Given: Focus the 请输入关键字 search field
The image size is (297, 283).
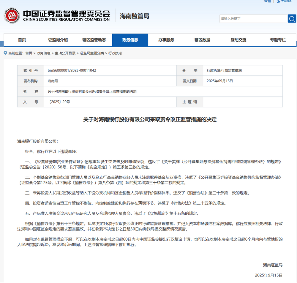Looking at the screenshot, I should point(253,19).
